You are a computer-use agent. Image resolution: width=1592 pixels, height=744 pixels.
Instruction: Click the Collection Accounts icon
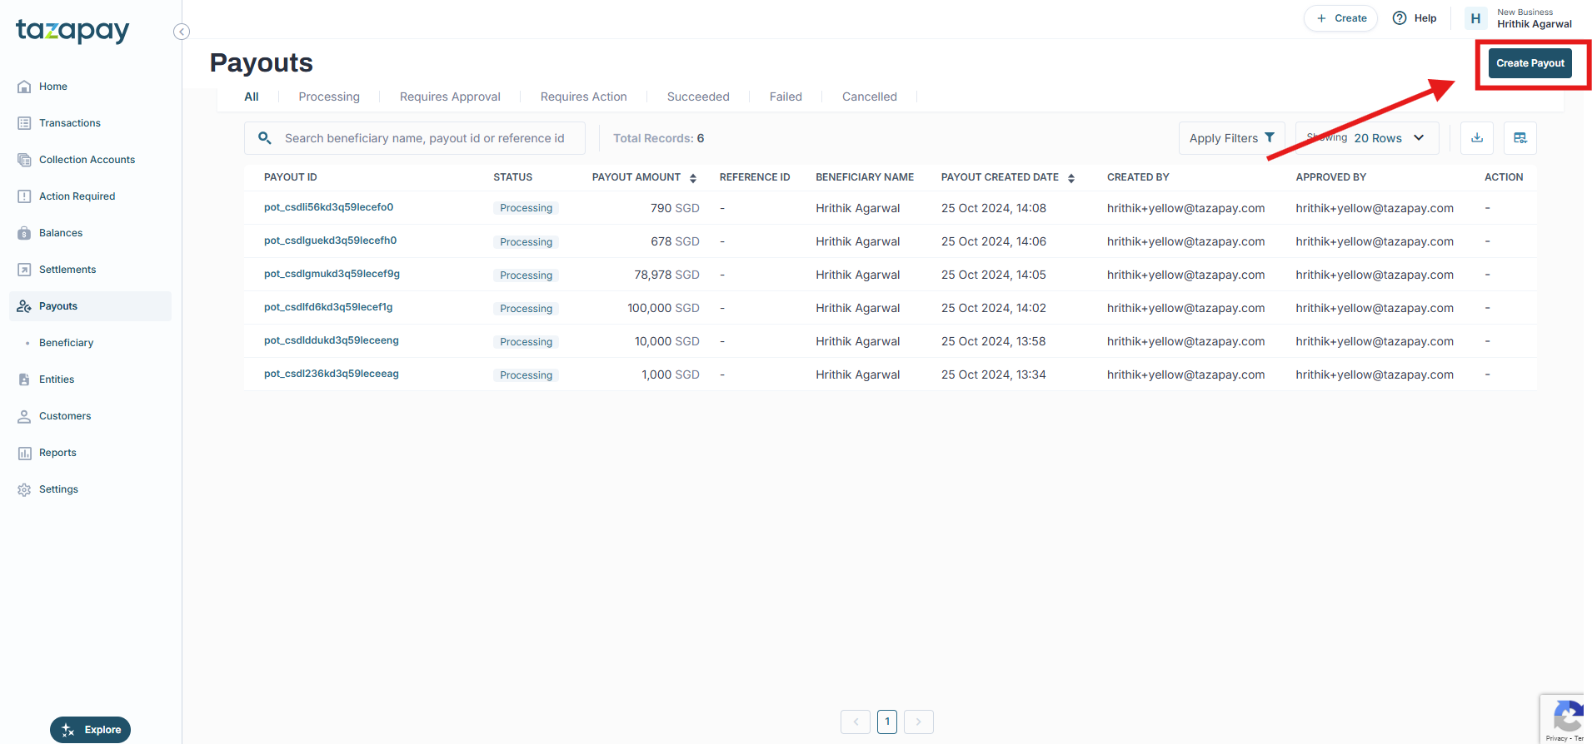point(24,160)
